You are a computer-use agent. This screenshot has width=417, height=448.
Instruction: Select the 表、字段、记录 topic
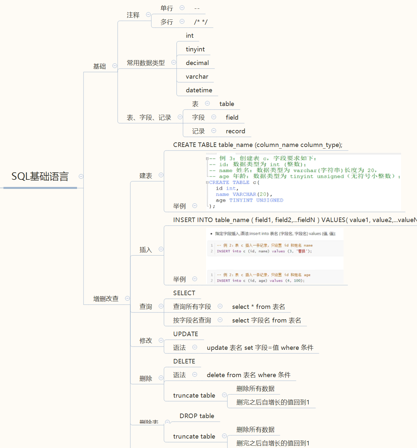click(x=149, y=118)
